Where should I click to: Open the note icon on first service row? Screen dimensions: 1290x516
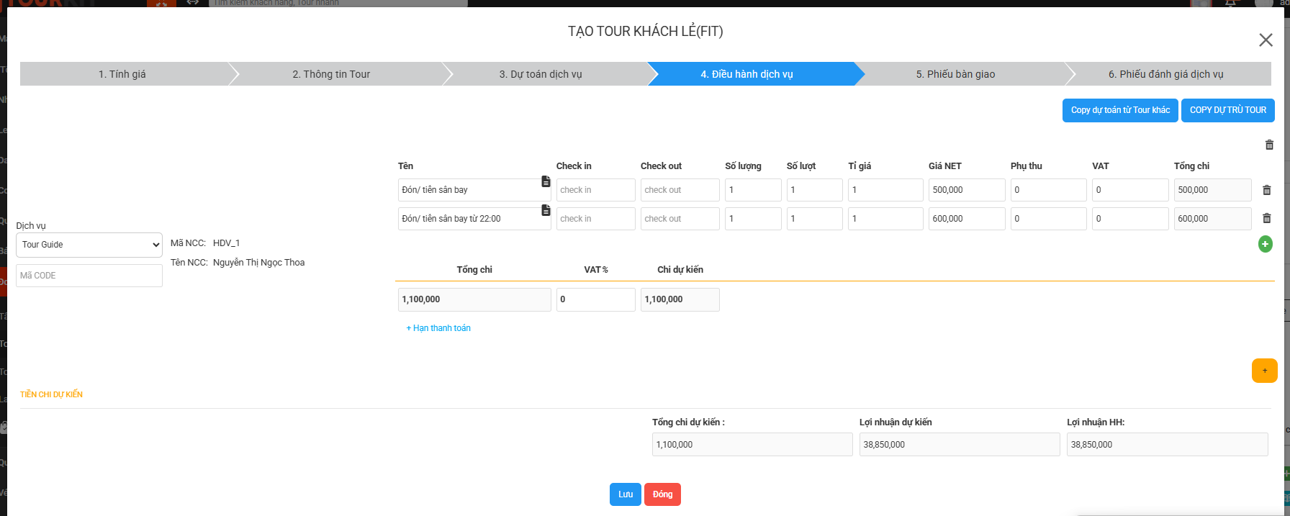(546, 181)
